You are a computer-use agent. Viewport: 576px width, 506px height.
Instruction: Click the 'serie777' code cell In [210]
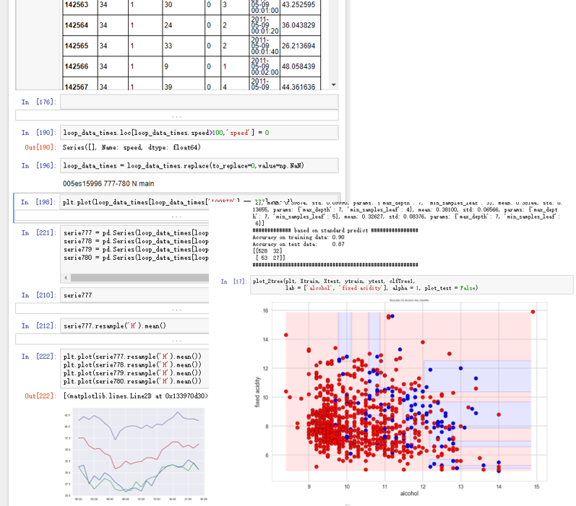coord(134,295)
